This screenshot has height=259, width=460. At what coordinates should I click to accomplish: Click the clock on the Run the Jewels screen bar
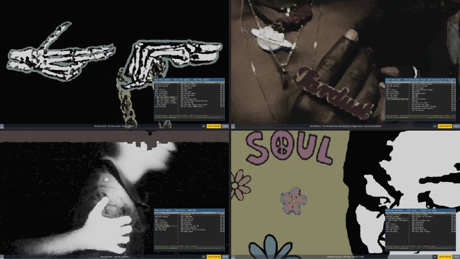(x=225, y=126)
